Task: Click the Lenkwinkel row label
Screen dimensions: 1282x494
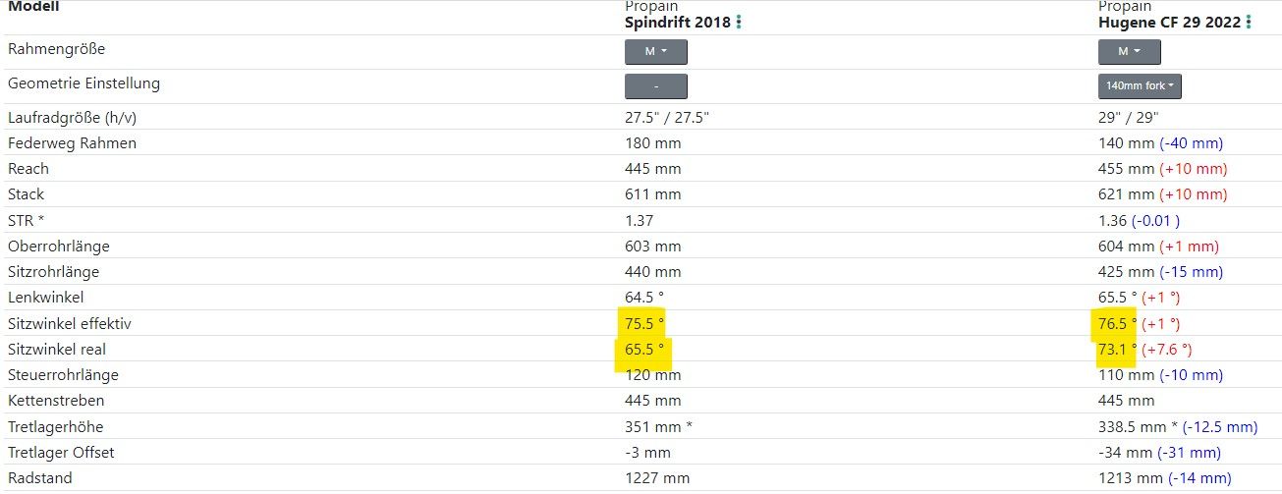Action: tap(45, 297)
